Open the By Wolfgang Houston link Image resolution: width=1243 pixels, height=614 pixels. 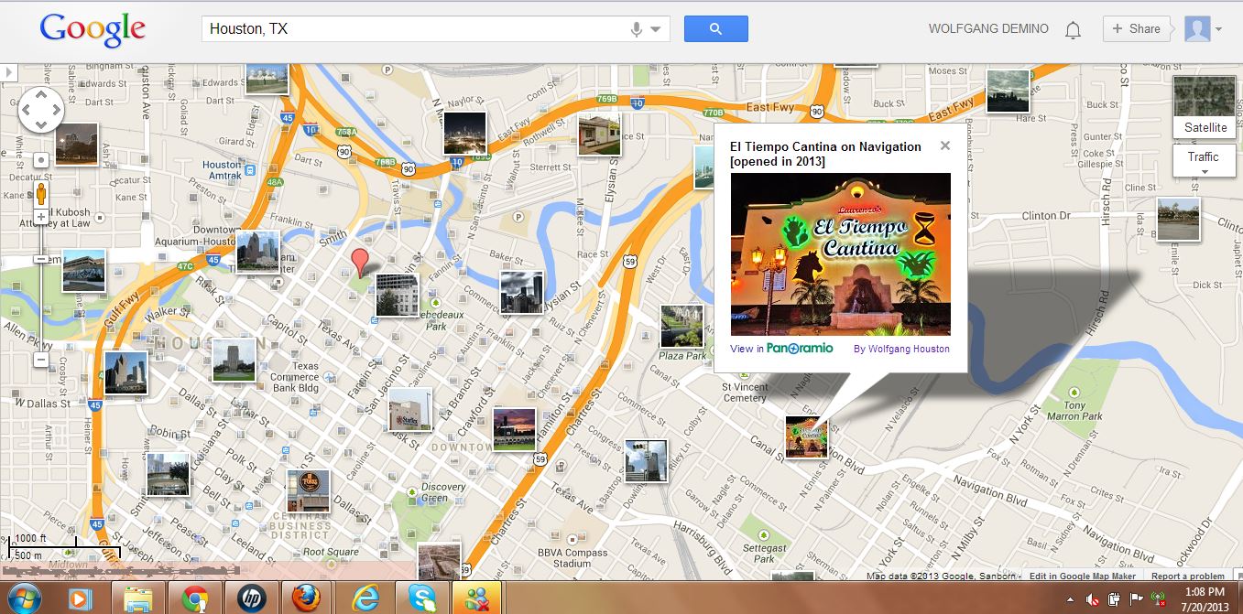[x=901, y=349]
